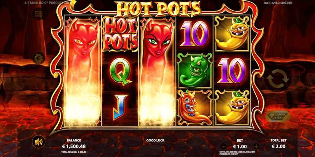Open the settings gear icon
This screenshot has height=157, width=315.
(x=38, y=58)
